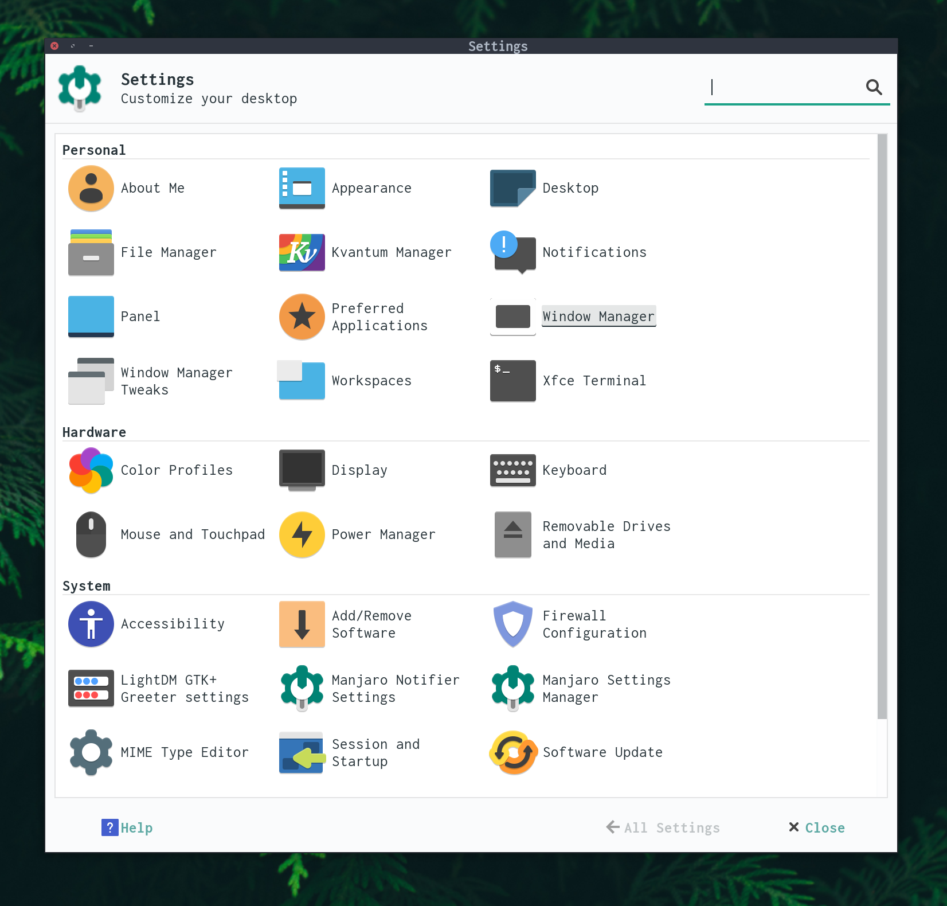Open Appearance settings icon
The image size is (947, 906).
tap(302, 188)
